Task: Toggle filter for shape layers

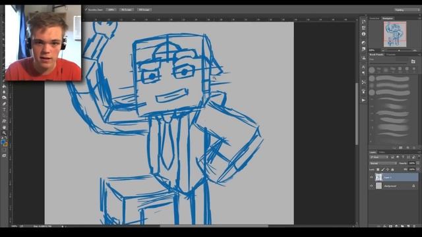Action: (x=408, y=157)
